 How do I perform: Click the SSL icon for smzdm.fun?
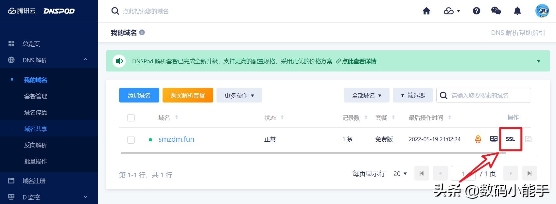(x=510, y=139)
